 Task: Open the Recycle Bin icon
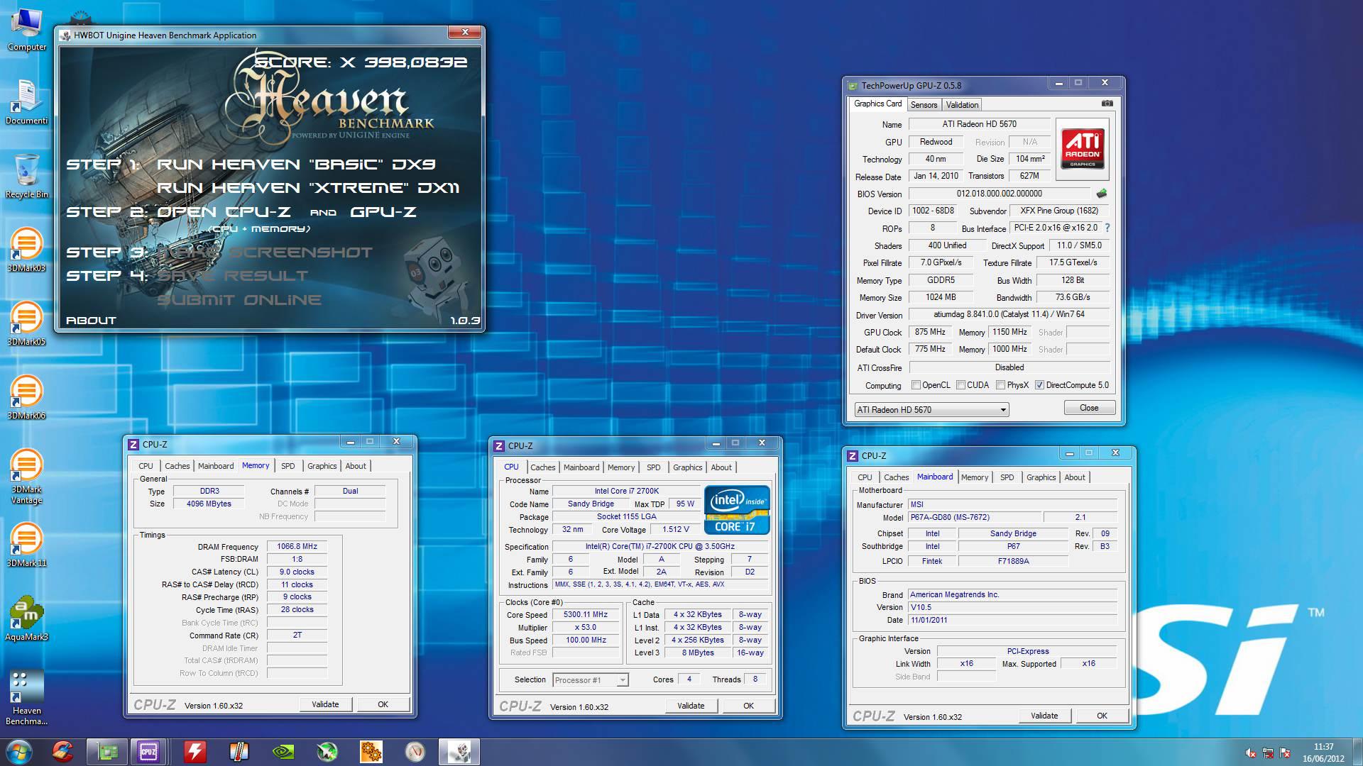[x=27, y=177]
